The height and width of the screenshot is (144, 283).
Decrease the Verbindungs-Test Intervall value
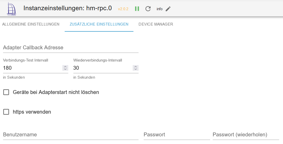tap(65, 69)
